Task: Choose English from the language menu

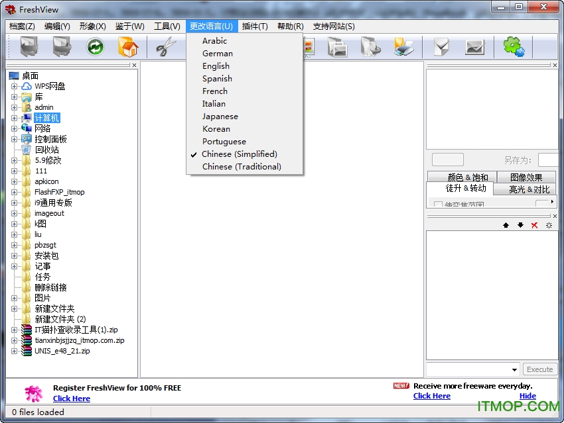Action: pyautogui.click(x=216, y=66)
